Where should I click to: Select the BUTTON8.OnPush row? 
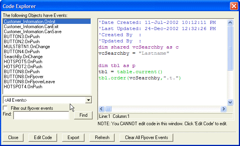click(x=47, y=72)
